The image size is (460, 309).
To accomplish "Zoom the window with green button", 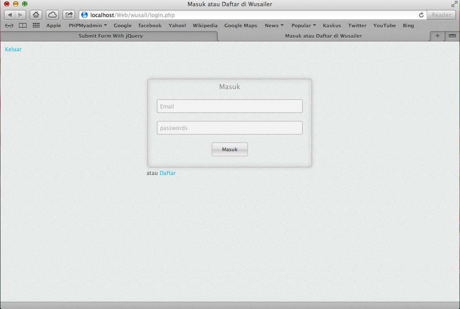I will click(25, 4).
